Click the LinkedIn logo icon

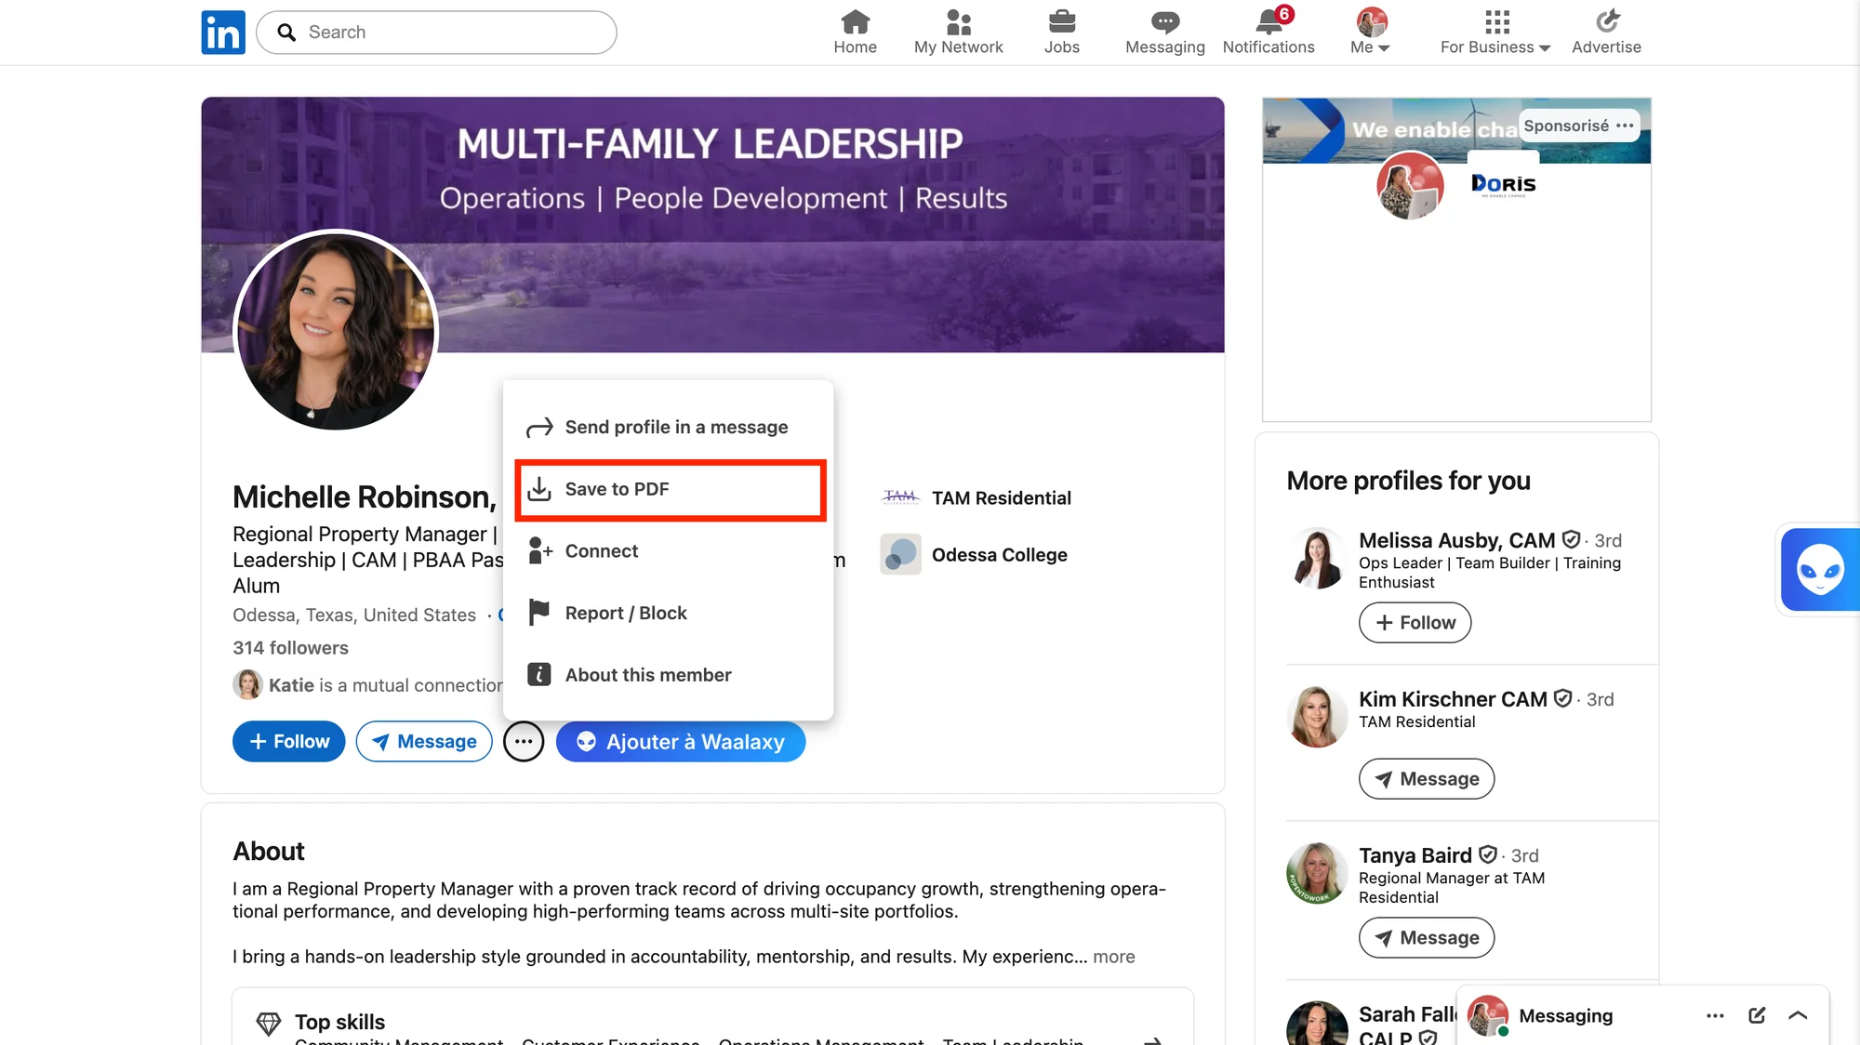click(x=223, y=33)
